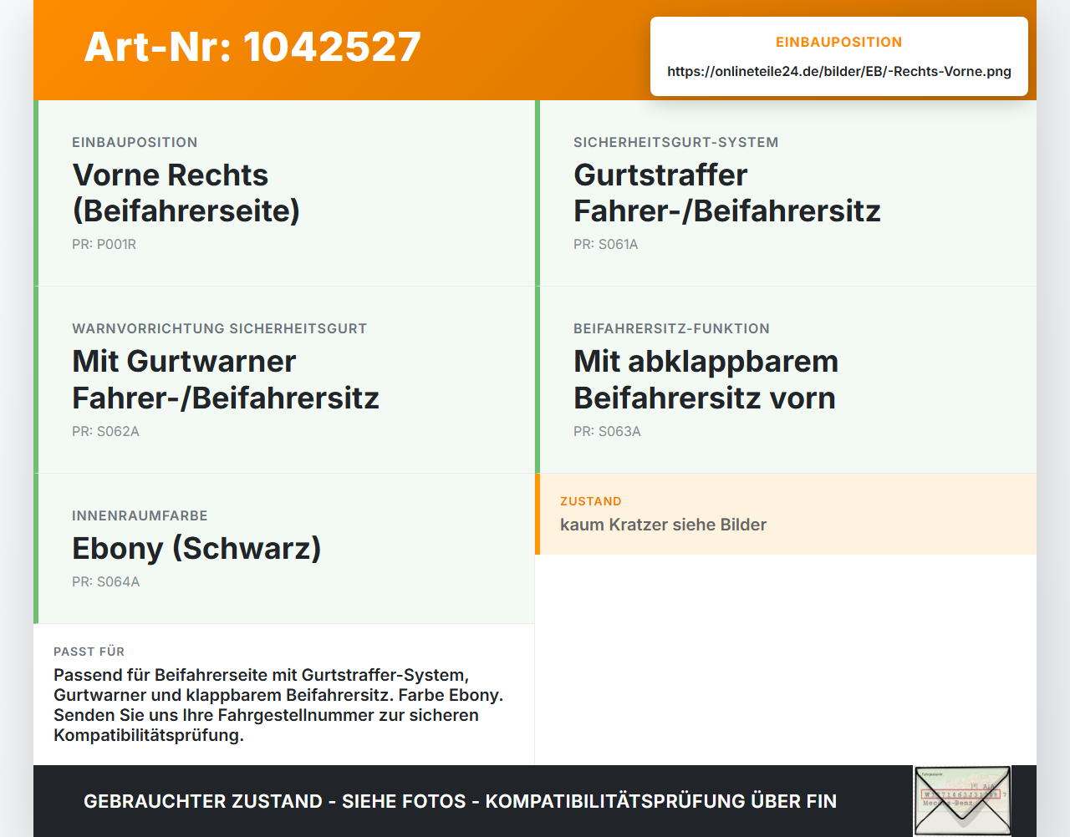The image size is (1070, 837).
Task: Click the GEBRAUCHTER ZUSTAND footer banner text
Action: pos(460,801)
